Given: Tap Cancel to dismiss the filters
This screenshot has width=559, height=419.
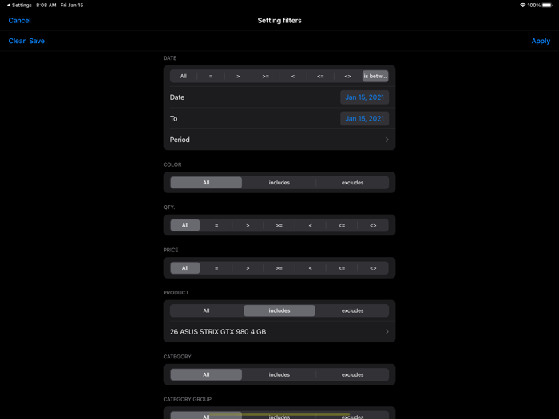Looking at the screenshot, I should click(20, 20).
